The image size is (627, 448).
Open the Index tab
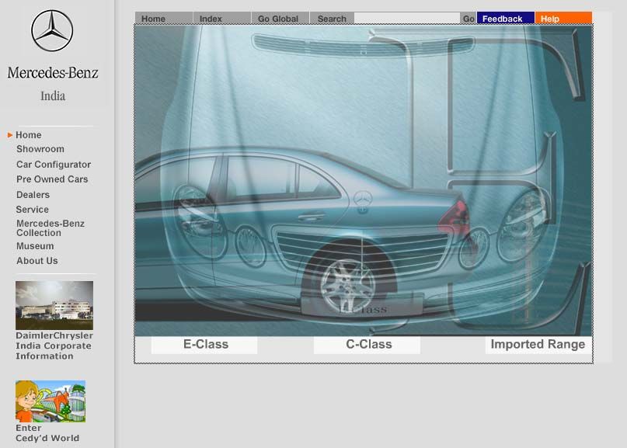pos(222,19)
